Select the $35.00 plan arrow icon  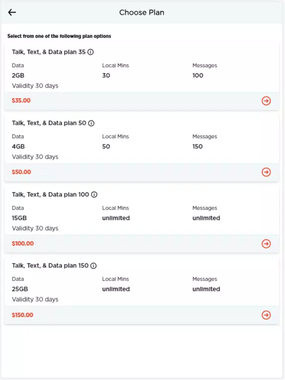(266, 101)
